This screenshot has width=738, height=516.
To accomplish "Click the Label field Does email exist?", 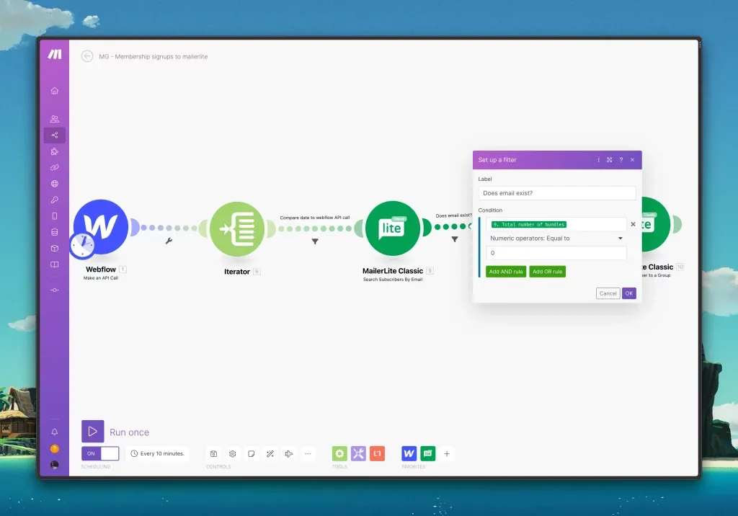I will click(x=557, y=193).
